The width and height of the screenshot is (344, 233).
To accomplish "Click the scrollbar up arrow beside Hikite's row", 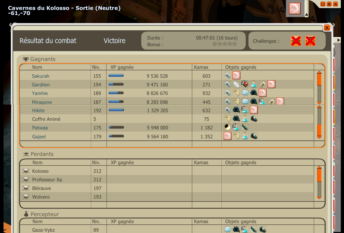I will click(319, 107).
